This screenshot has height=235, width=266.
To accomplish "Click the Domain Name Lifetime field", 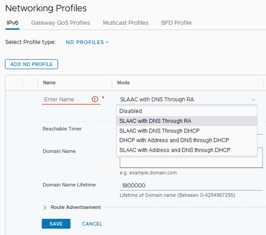I will pos(190,186).
